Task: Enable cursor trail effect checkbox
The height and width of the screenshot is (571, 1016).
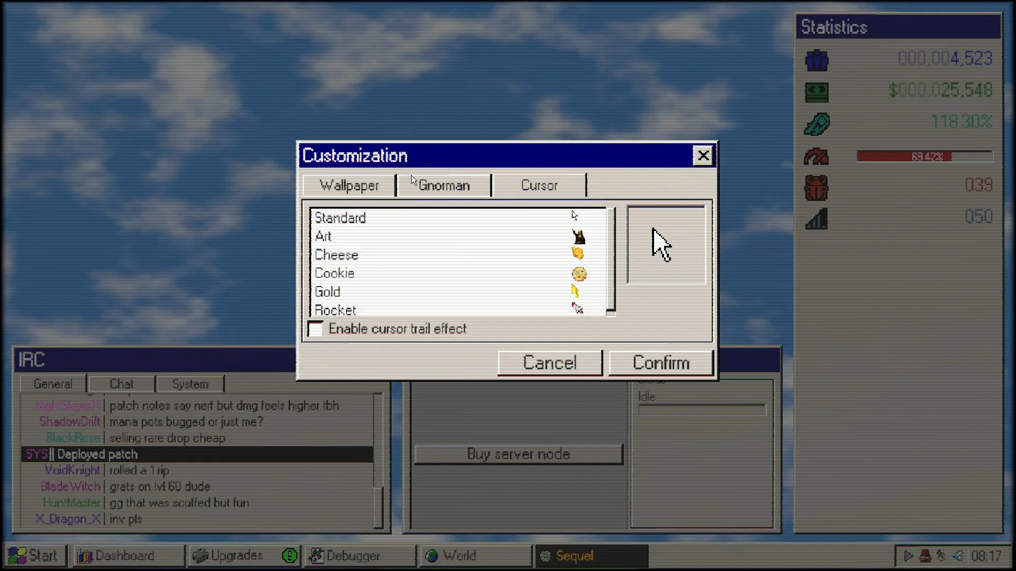Action: point(315,329)
